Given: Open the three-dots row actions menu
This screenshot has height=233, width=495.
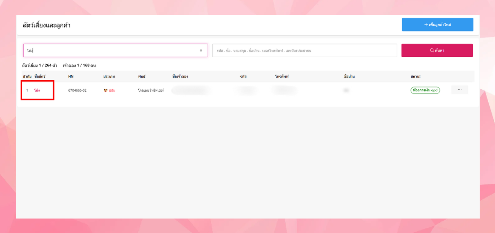Looking at the screenshot, I should [x=460, y=90].
